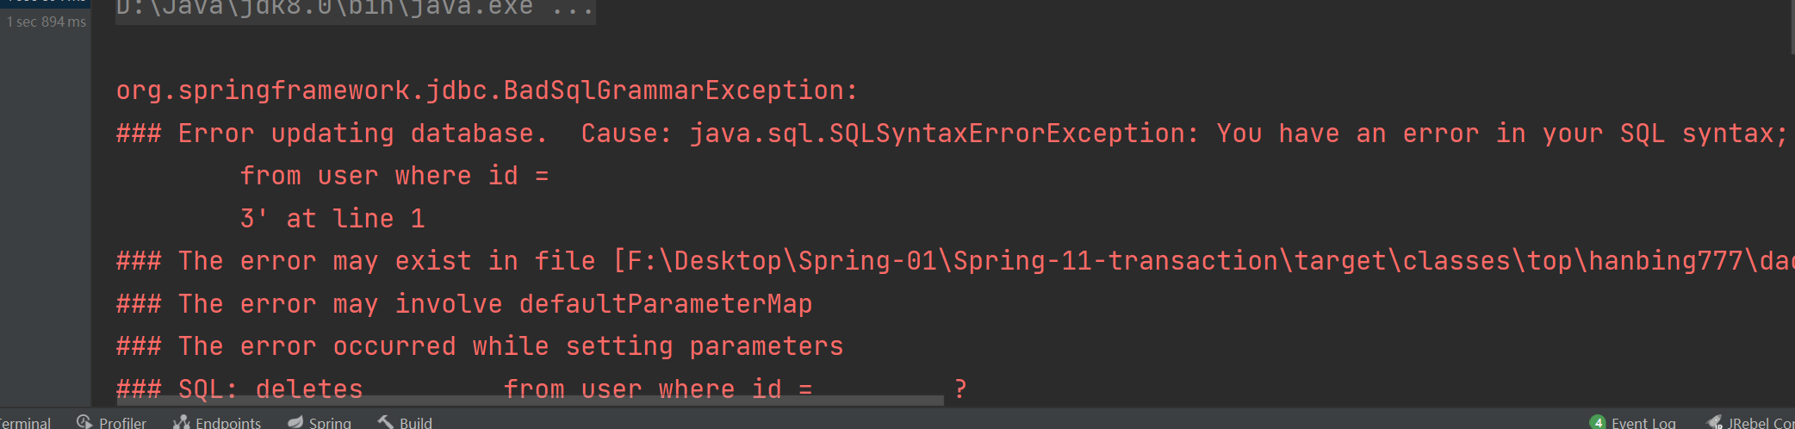Viewport: 1795px width, 429px height.
Task: Switch to the Profiler tab label
Action: click(x=122, y=423)
